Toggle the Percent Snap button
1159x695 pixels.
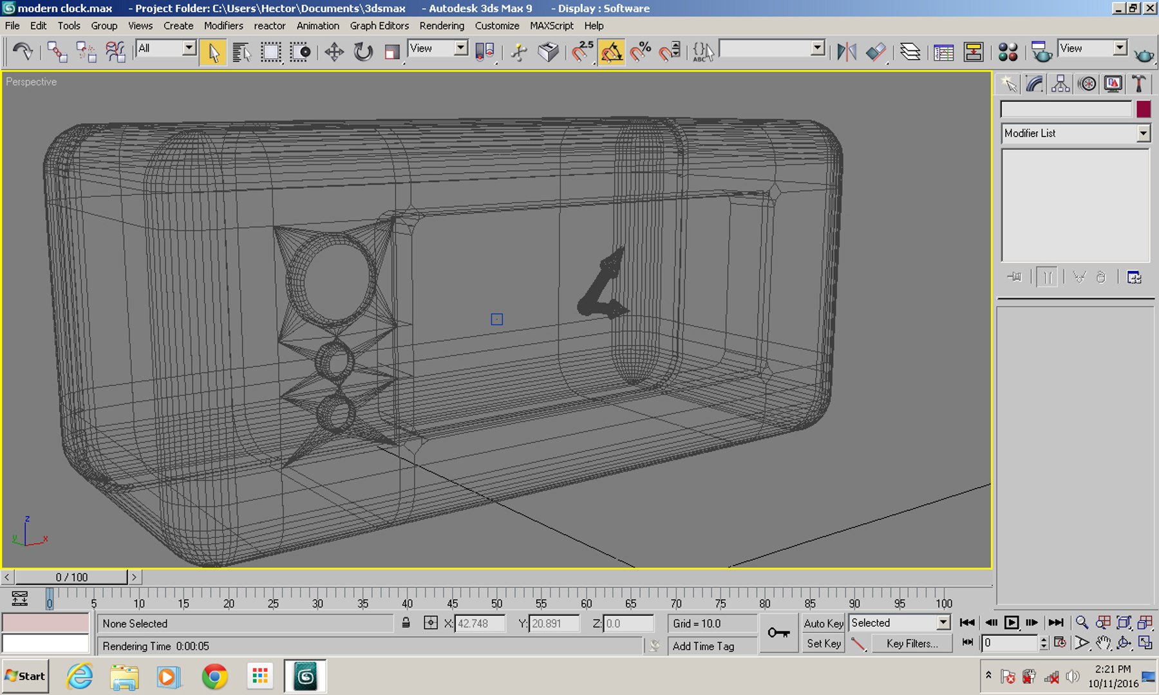(641, 51)
